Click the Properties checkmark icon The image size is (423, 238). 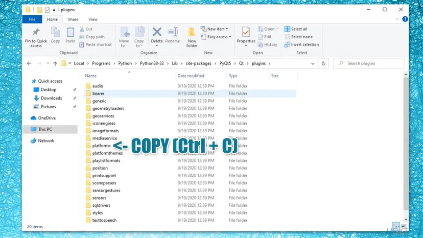point(246,32)
